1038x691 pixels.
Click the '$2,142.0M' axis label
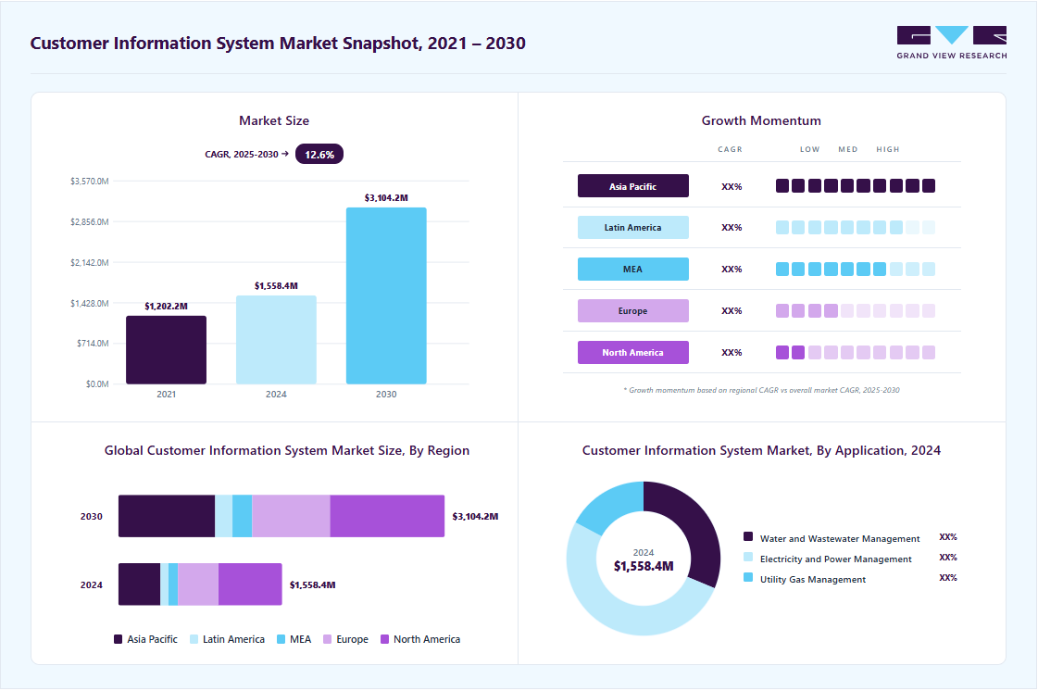pos(90,262)
